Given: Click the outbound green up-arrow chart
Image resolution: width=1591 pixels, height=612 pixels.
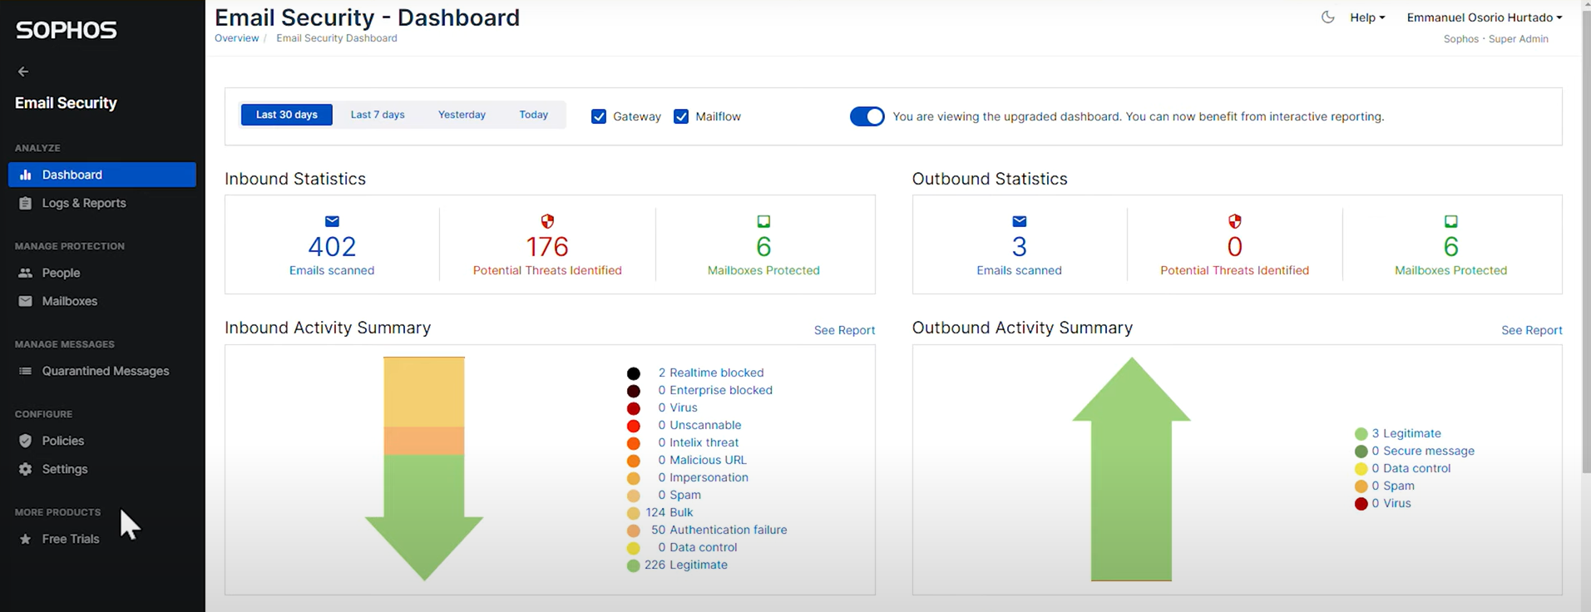Looking at the screenshot, I should (x=1131, y=468).
